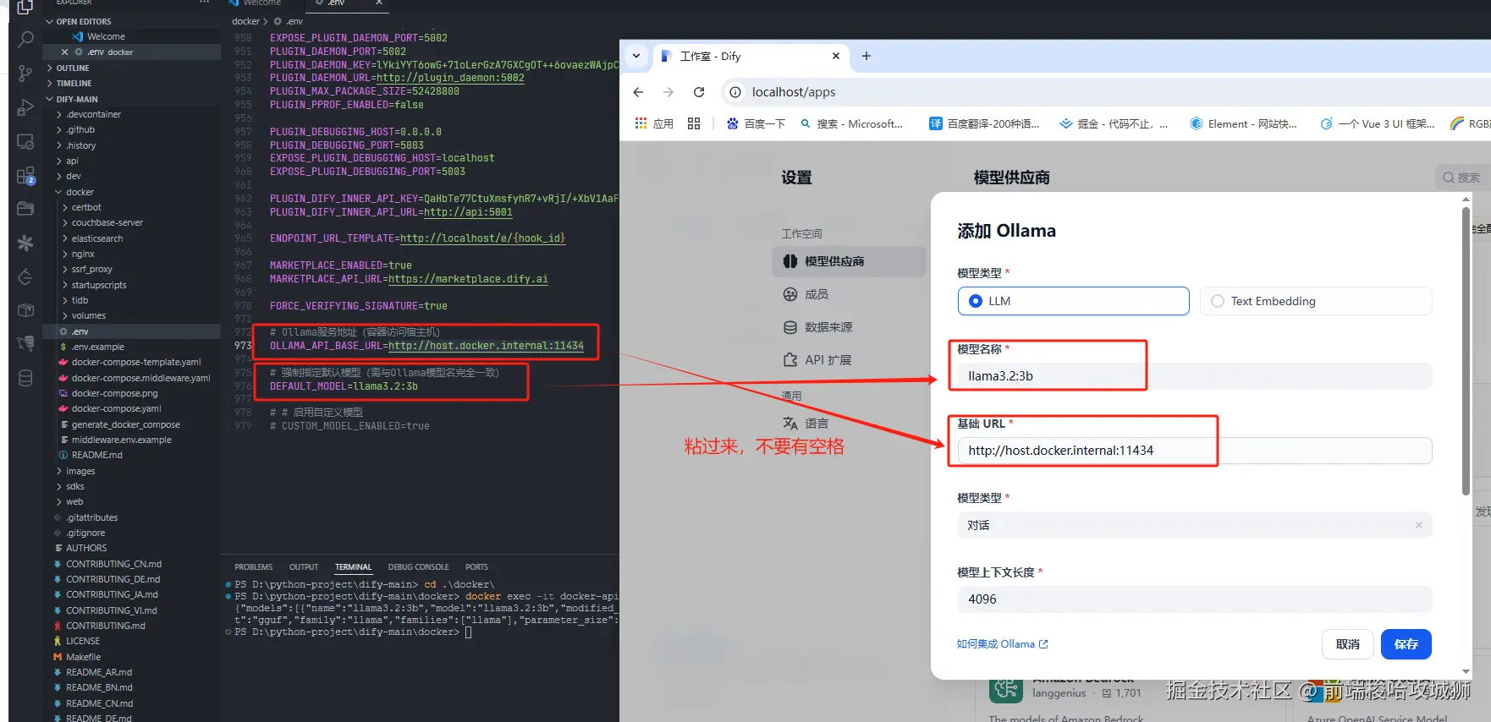1491x722 pixels.
Task: Switch to the PORTS panel tab
Action: (476, 567)
